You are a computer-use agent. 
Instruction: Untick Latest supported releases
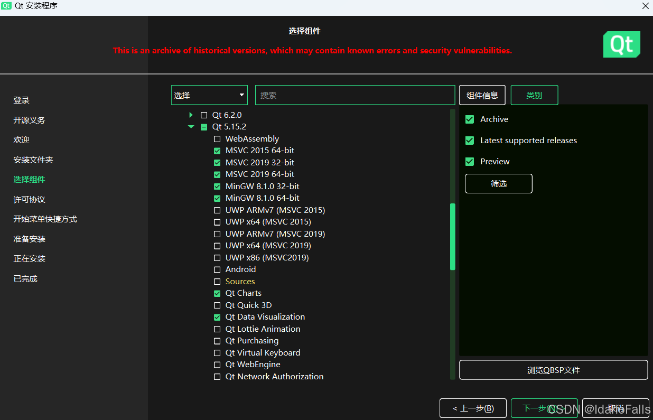[x=470, y=141]
